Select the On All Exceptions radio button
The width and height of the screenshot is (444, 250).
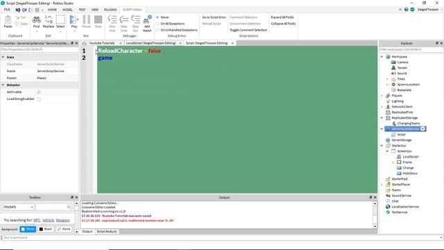157,24
